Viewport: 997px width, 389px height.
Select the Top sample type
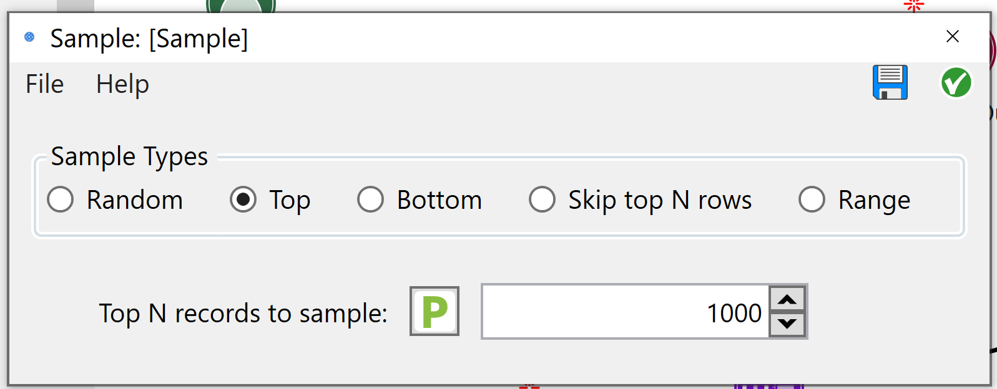point(243,200)
